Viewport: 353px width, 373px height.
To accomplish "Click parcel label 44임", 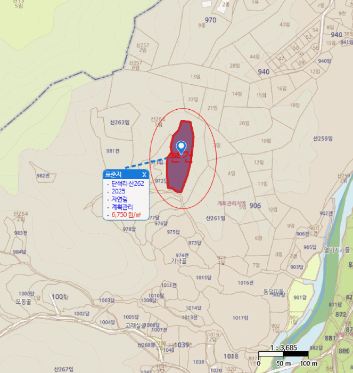I will click(255, 56).
